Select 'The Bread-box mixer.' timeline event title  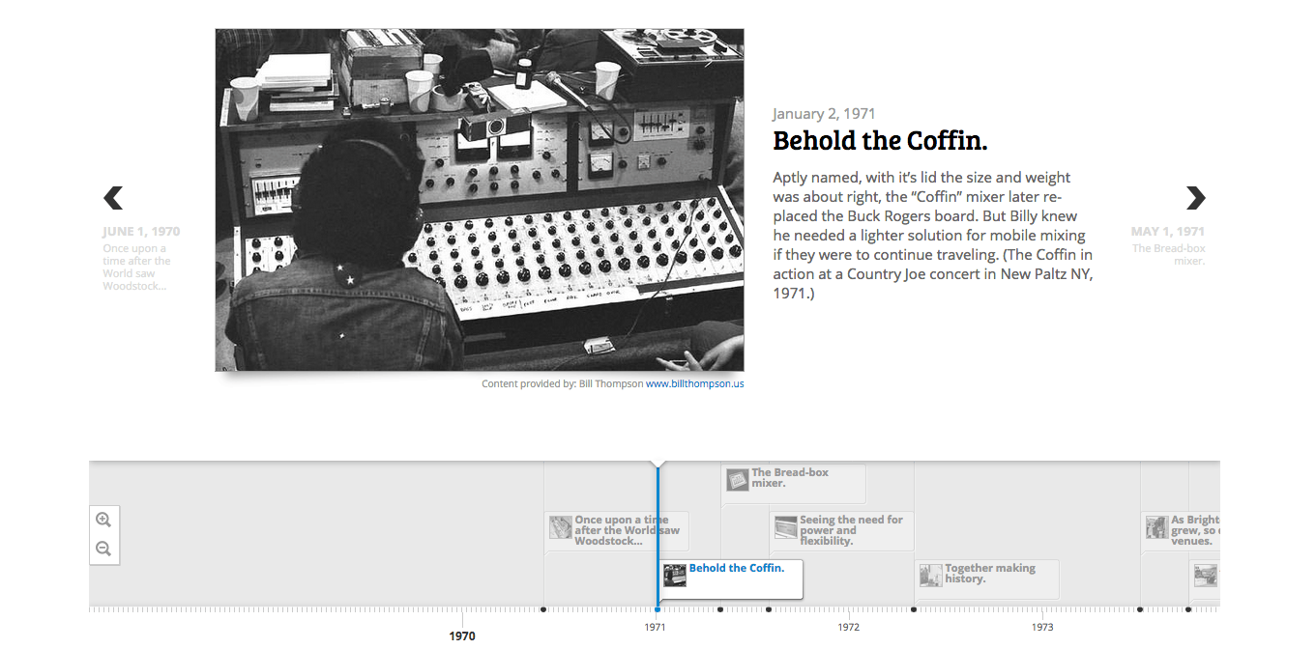(x=790, y=477)
